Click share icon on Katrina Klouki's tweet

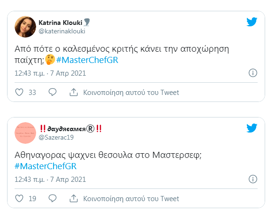tap(74, 92)
